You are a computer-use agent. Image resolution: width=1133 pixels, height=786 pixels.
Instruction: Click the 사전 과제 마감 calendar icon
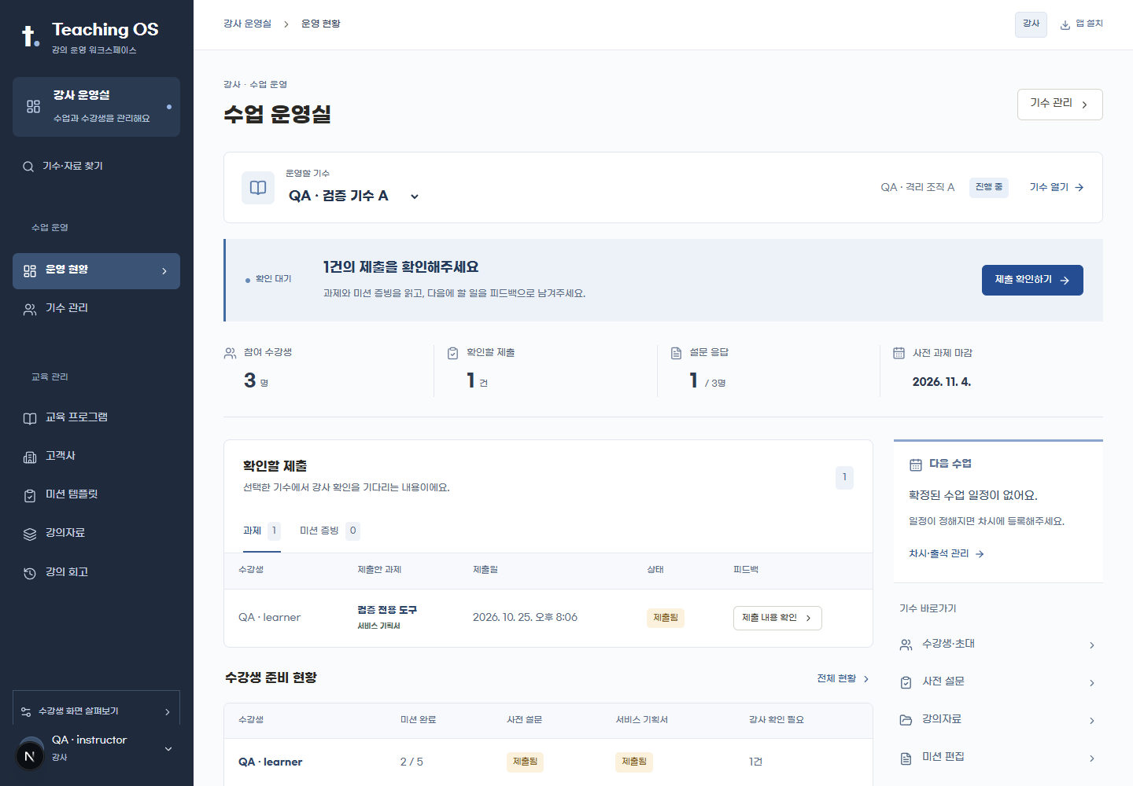[x=899, y=353]
